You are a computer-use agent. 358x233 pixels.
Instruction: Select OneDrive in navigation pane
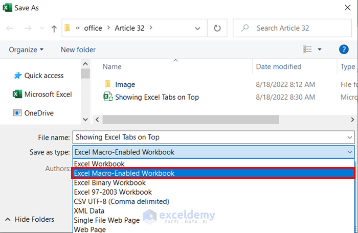(39, 113)
